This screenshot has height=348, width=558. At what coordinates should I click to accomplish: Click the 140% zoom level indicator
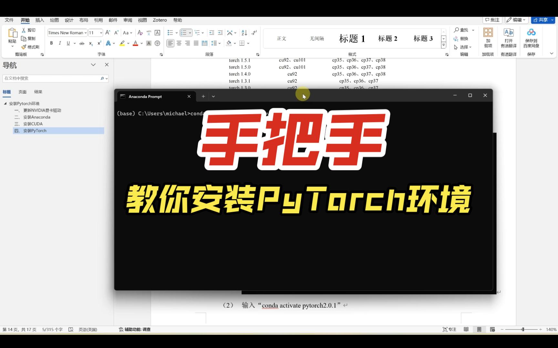pos(551,329)
